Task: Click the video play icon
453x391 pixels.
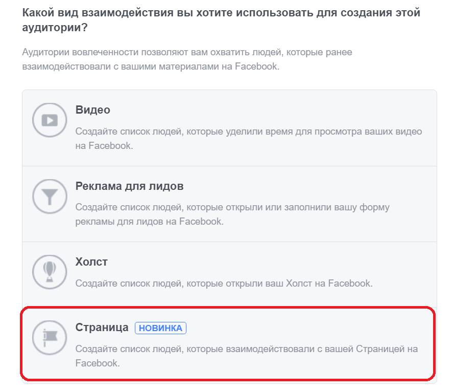Action: [50, 120]
